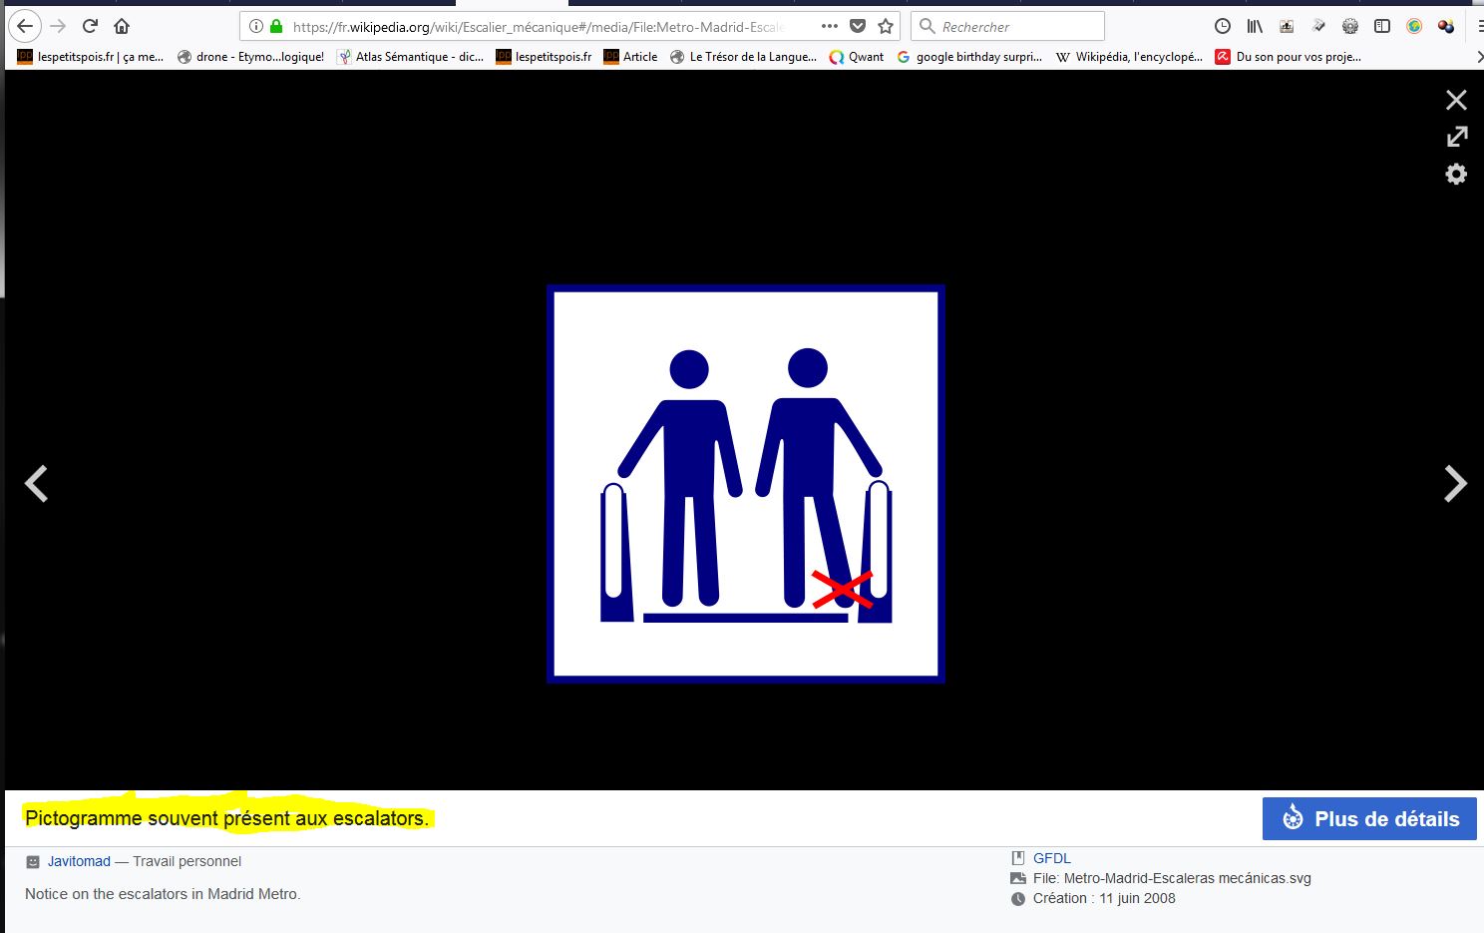This screenshot has height=933, width=1484.
Task: Show the previous image with left chevron
Action: pos(37,484)
